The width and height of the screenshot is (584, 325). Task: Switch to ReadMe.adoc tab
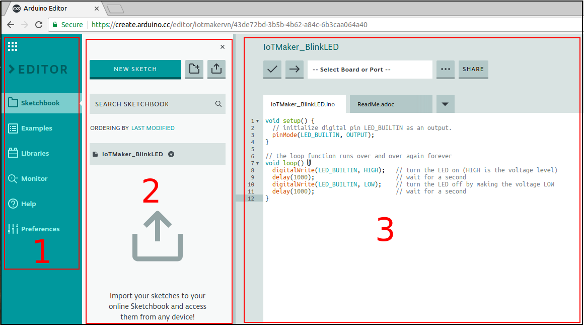(391, 104)
